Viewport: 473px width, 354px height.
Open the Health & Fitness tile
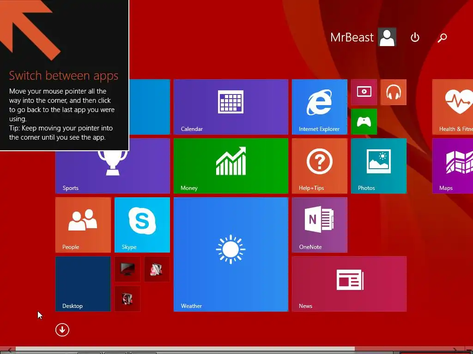point(453,107)
